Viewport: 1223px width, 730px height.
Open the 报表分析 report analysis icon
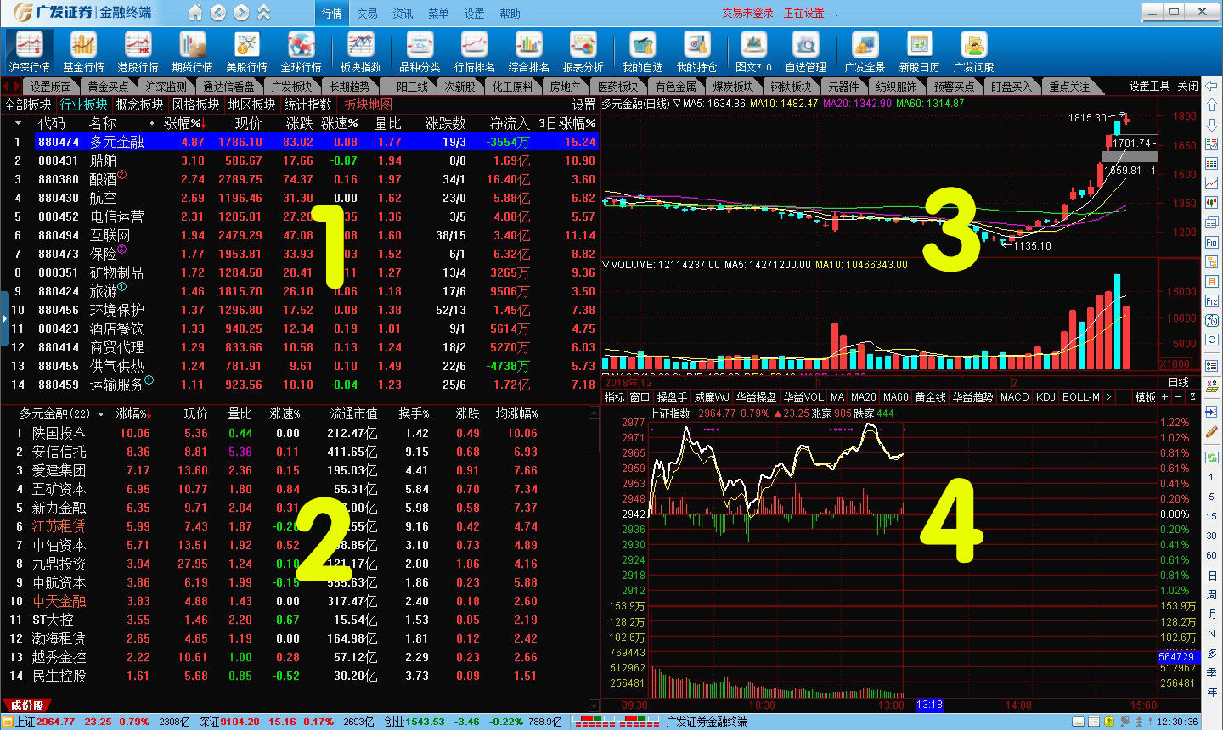583,52
